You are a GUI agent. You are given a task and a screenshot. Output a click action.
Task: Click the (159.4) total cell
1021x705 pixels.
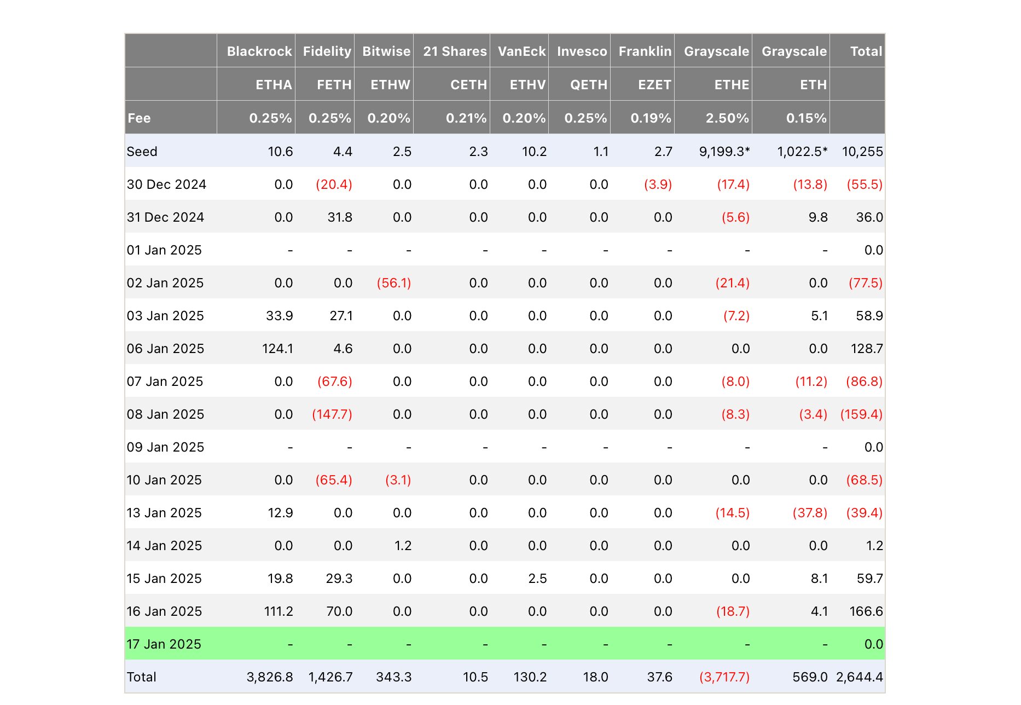(861, 414)
